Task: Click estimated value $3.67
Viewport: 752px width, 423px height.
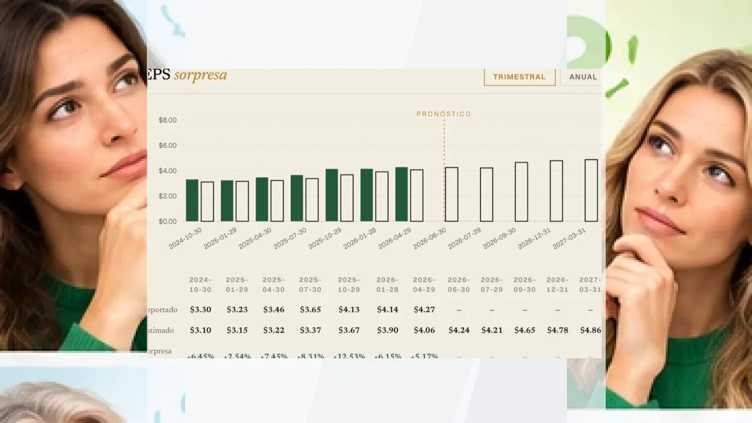Action: point(349,331)
